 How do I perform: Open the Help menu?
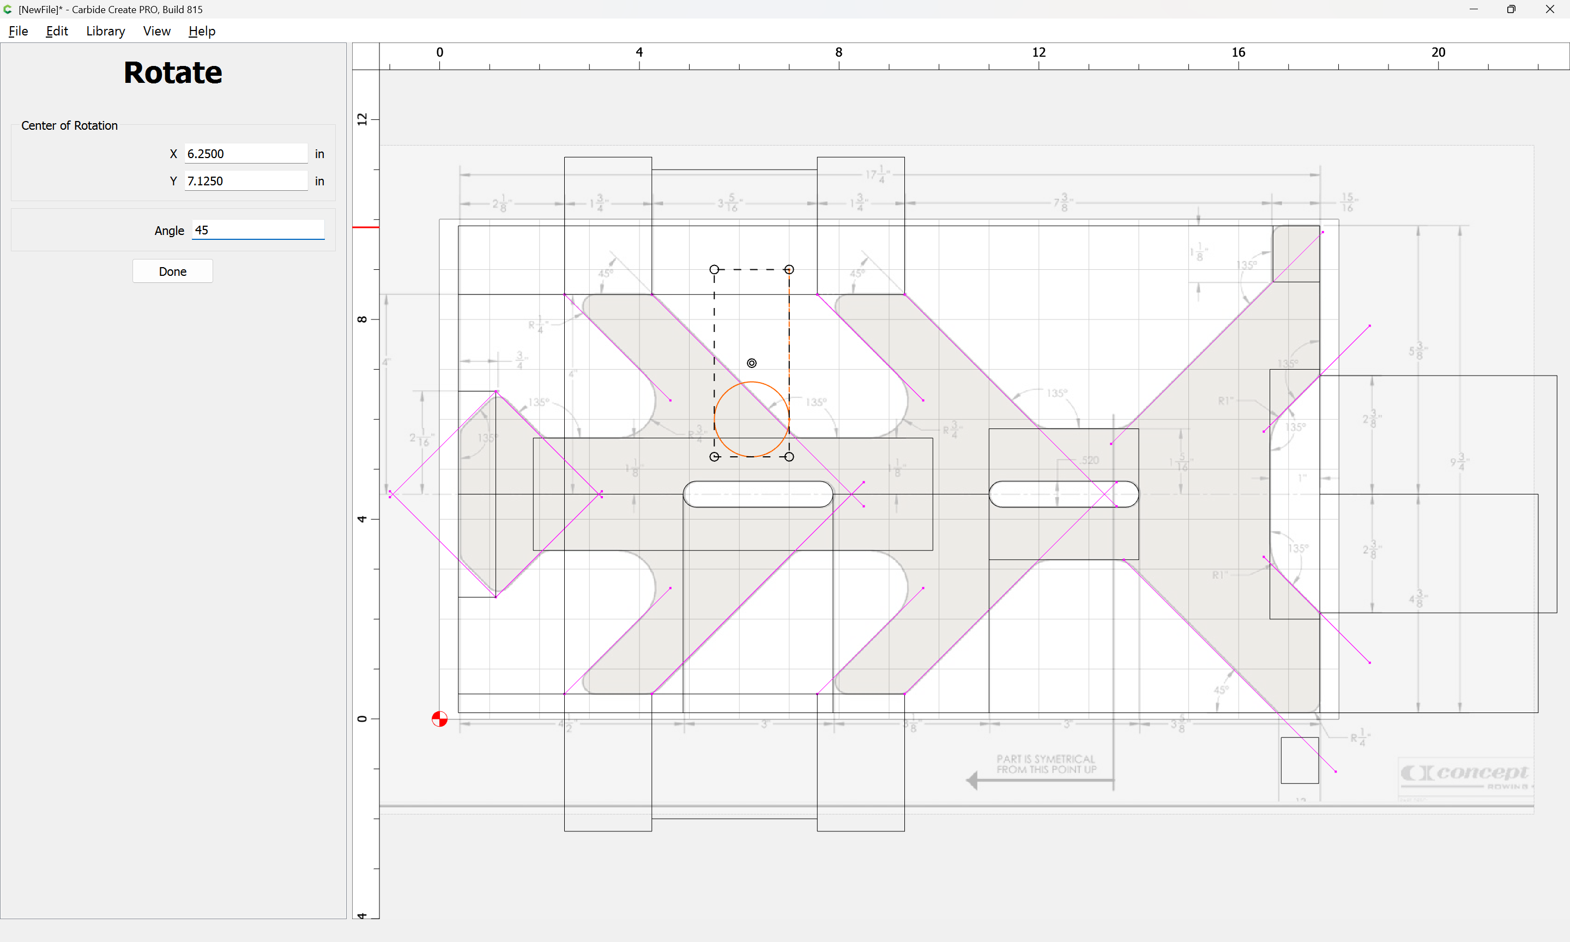(x=202, y=31)
